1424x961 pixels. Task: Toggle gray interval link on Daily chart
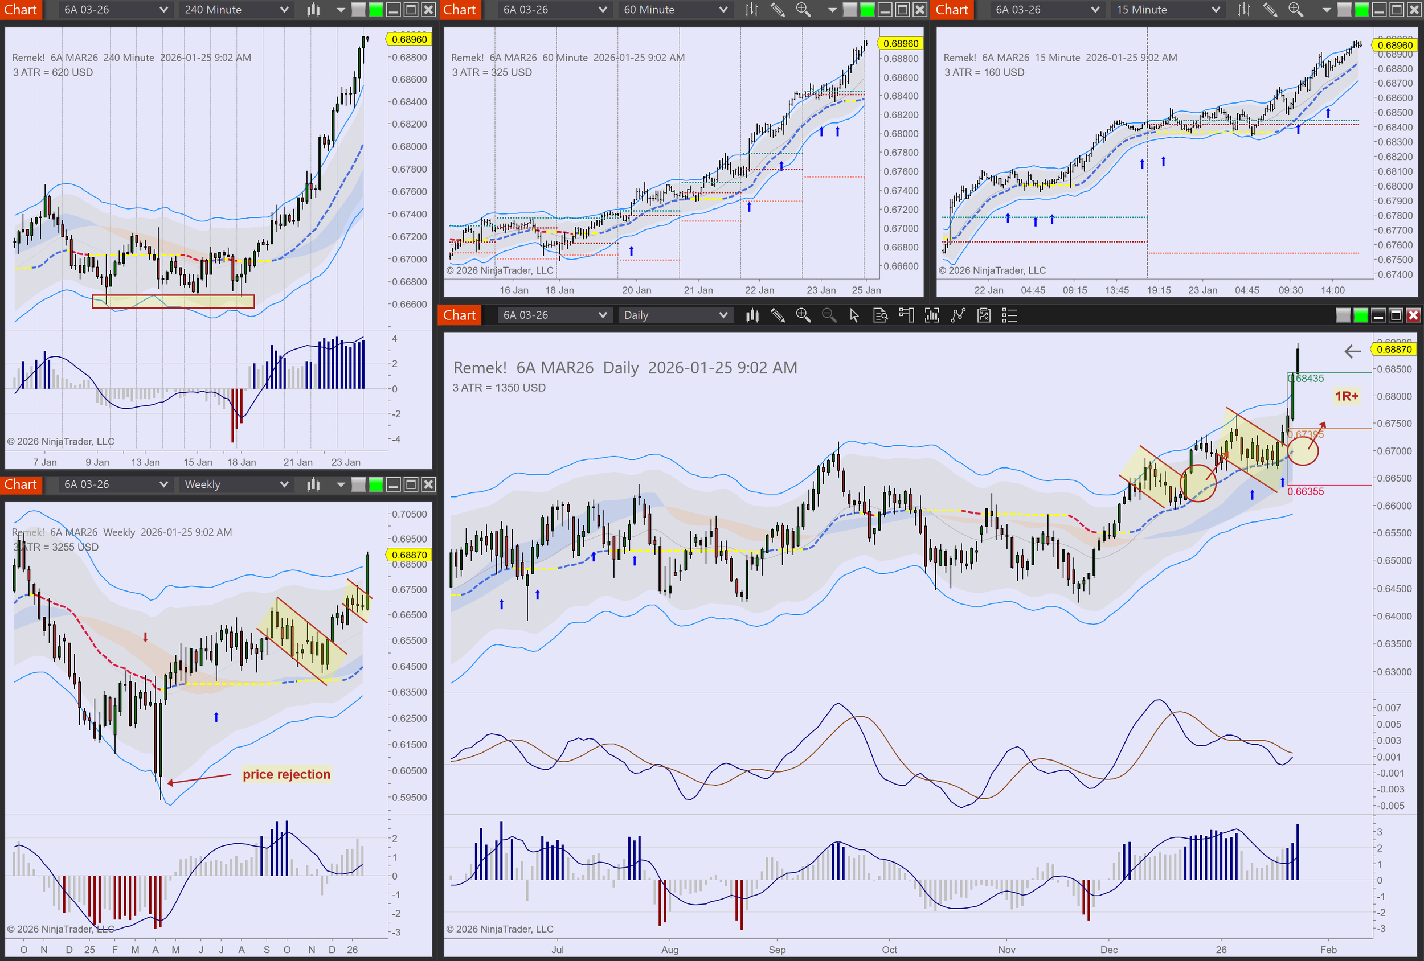(1343, 315)
